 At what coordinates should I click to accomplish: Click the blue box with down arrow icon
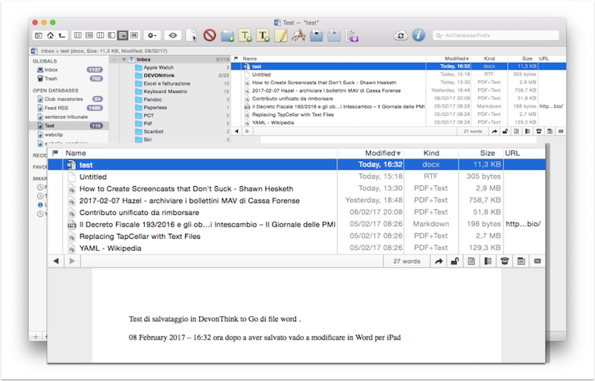pos(316,35)
